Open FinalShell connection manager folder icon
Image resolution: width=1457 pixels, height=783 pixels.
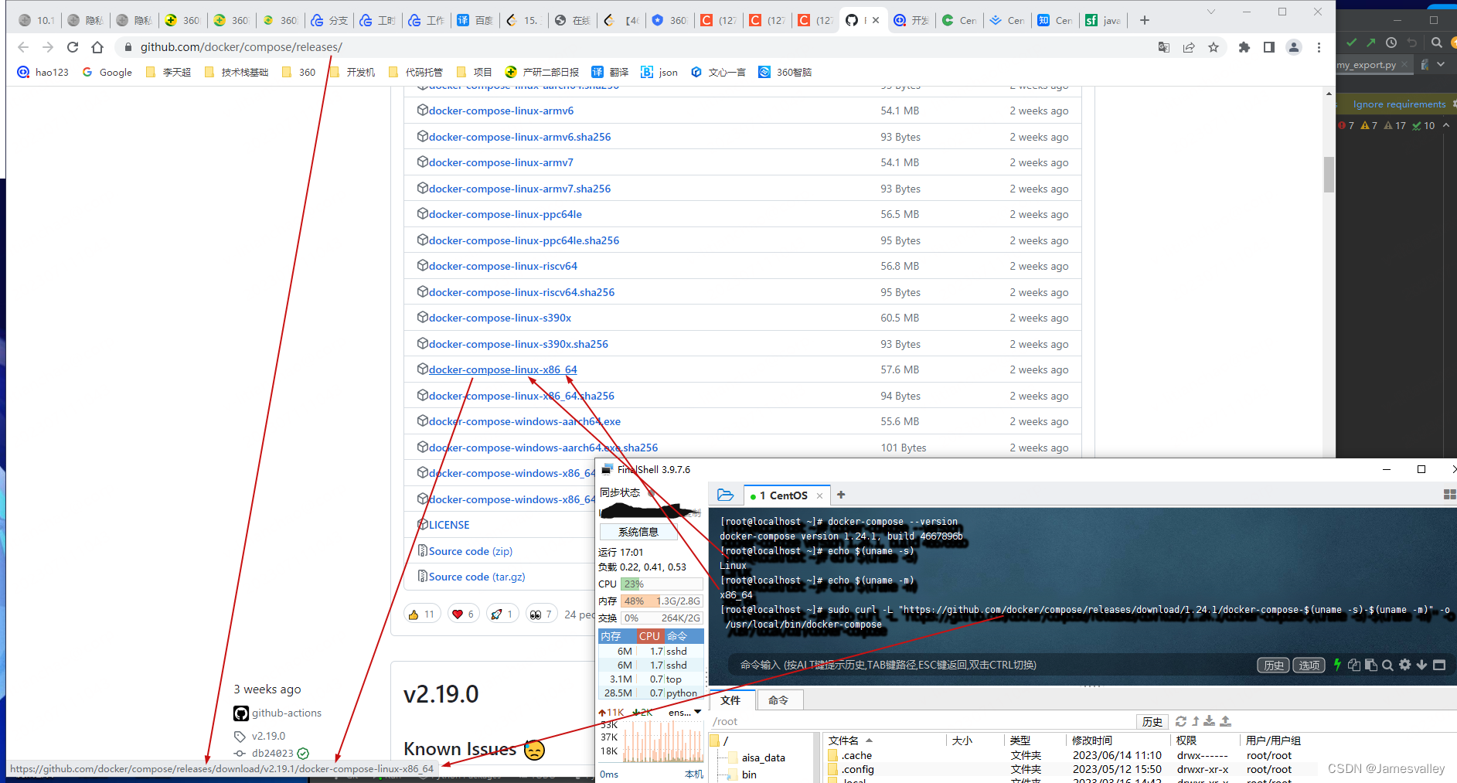[x=725, y=495]
